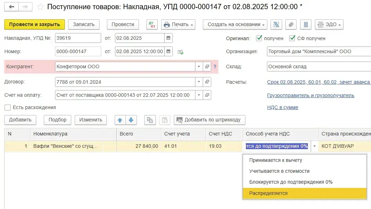Click the Накладная УПД № field
Viewport: 371px width, 209px height.
(x=78, y=38)
